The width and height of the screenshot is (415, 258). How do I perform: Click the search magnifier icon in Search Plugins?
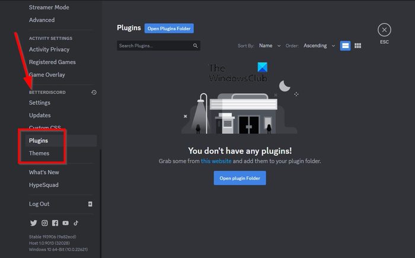[x=195, y=46]
